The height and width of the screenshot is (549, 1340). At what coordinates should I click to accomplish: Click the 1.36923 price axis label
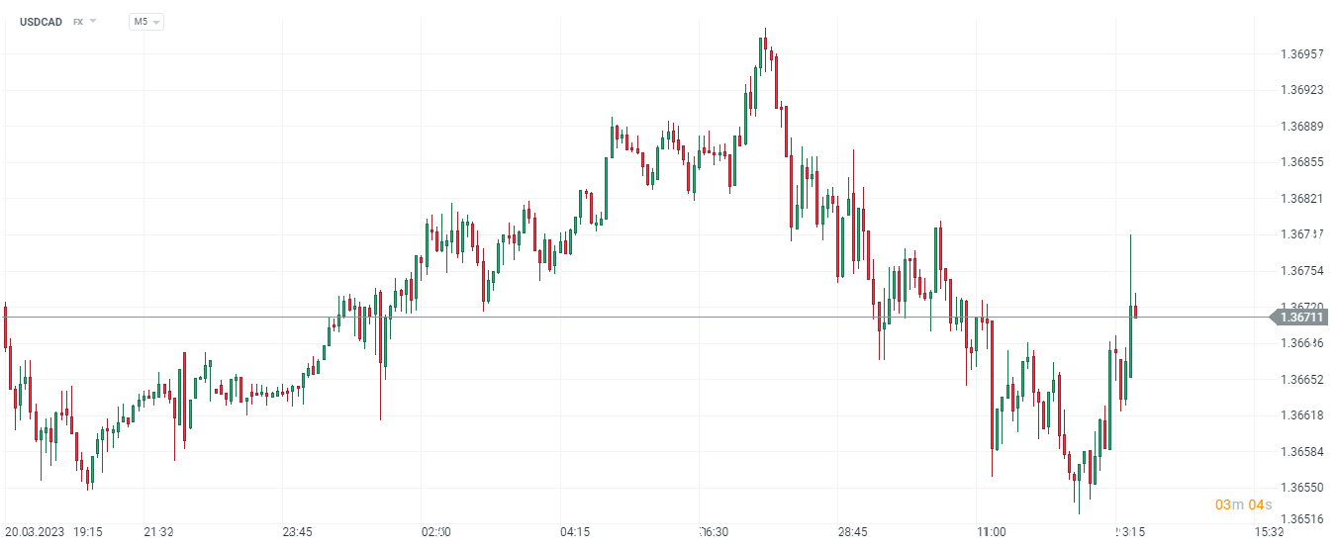pos(1301,90)
